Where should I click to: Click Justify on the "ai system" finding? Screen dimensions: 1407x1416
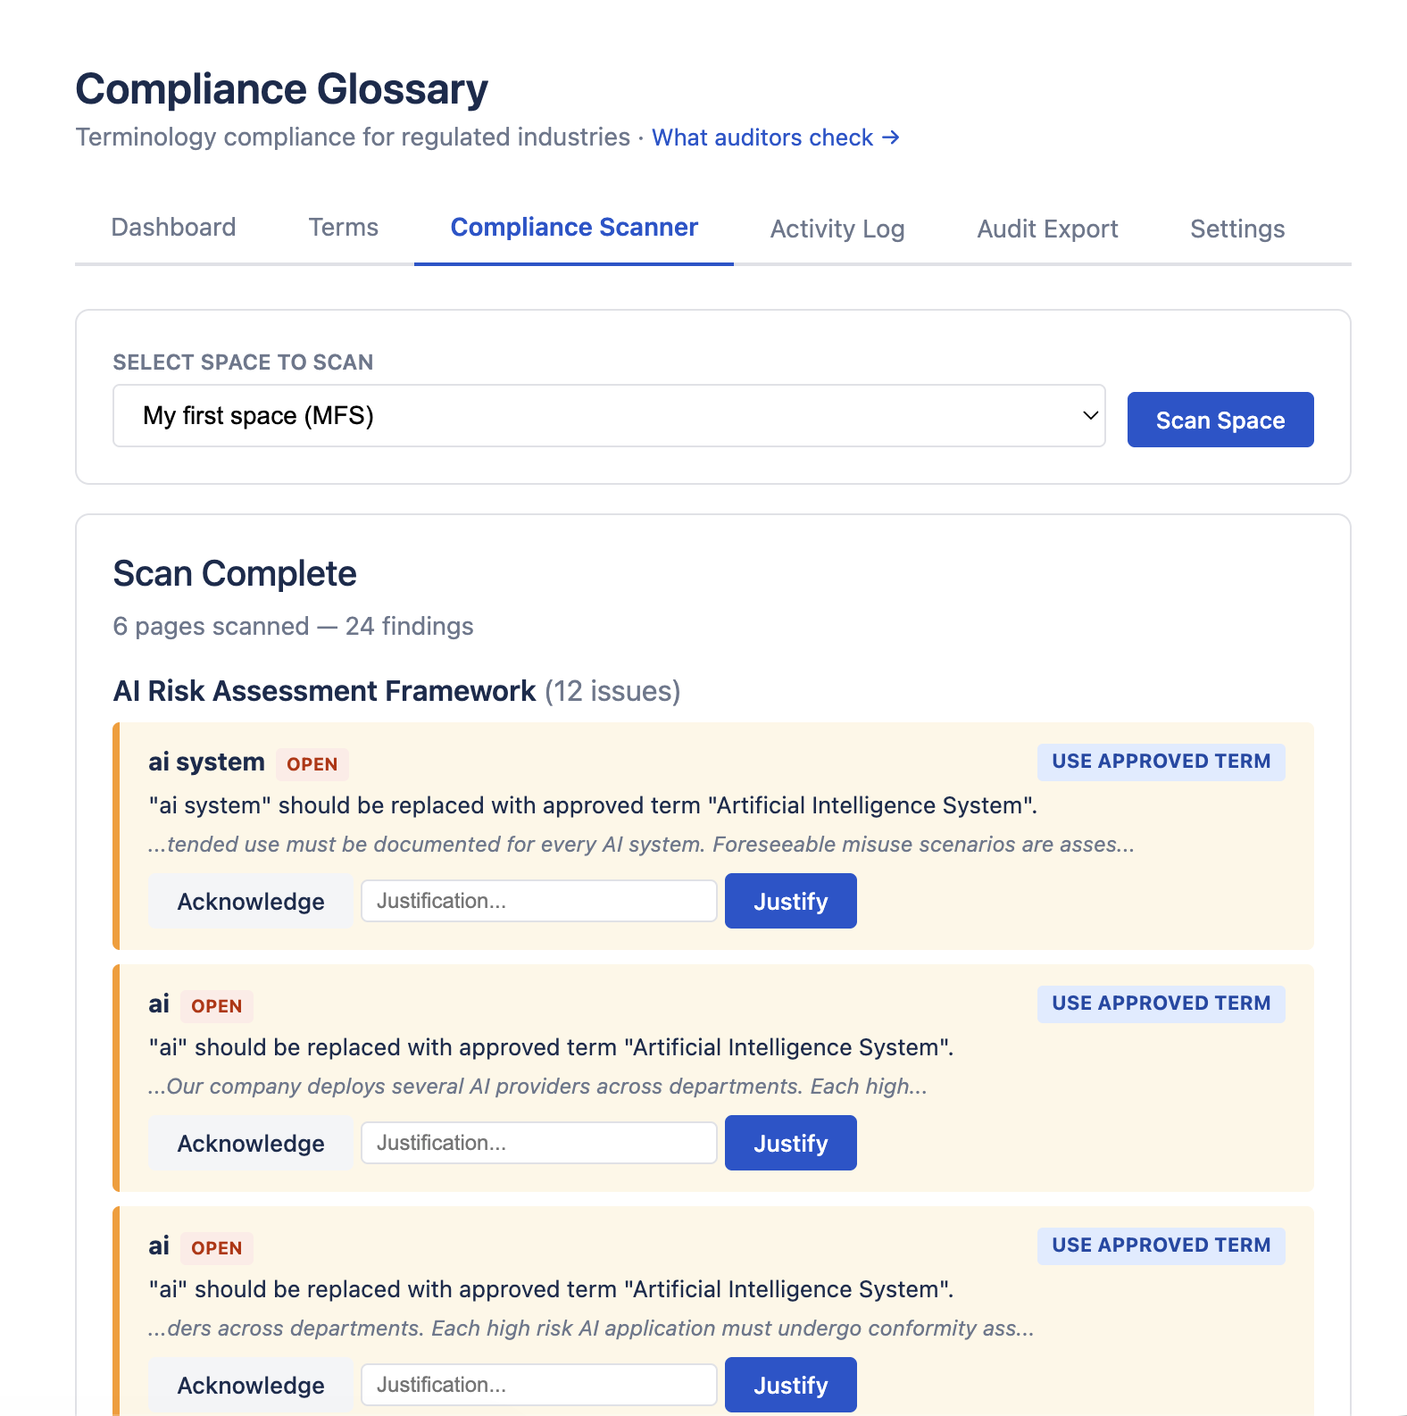tap(790, 902)
